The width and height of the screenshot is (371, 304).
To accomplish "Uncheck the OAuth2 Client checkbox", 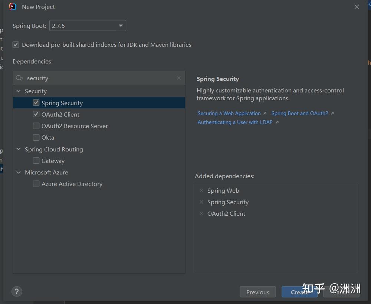I will coord(36,114).
